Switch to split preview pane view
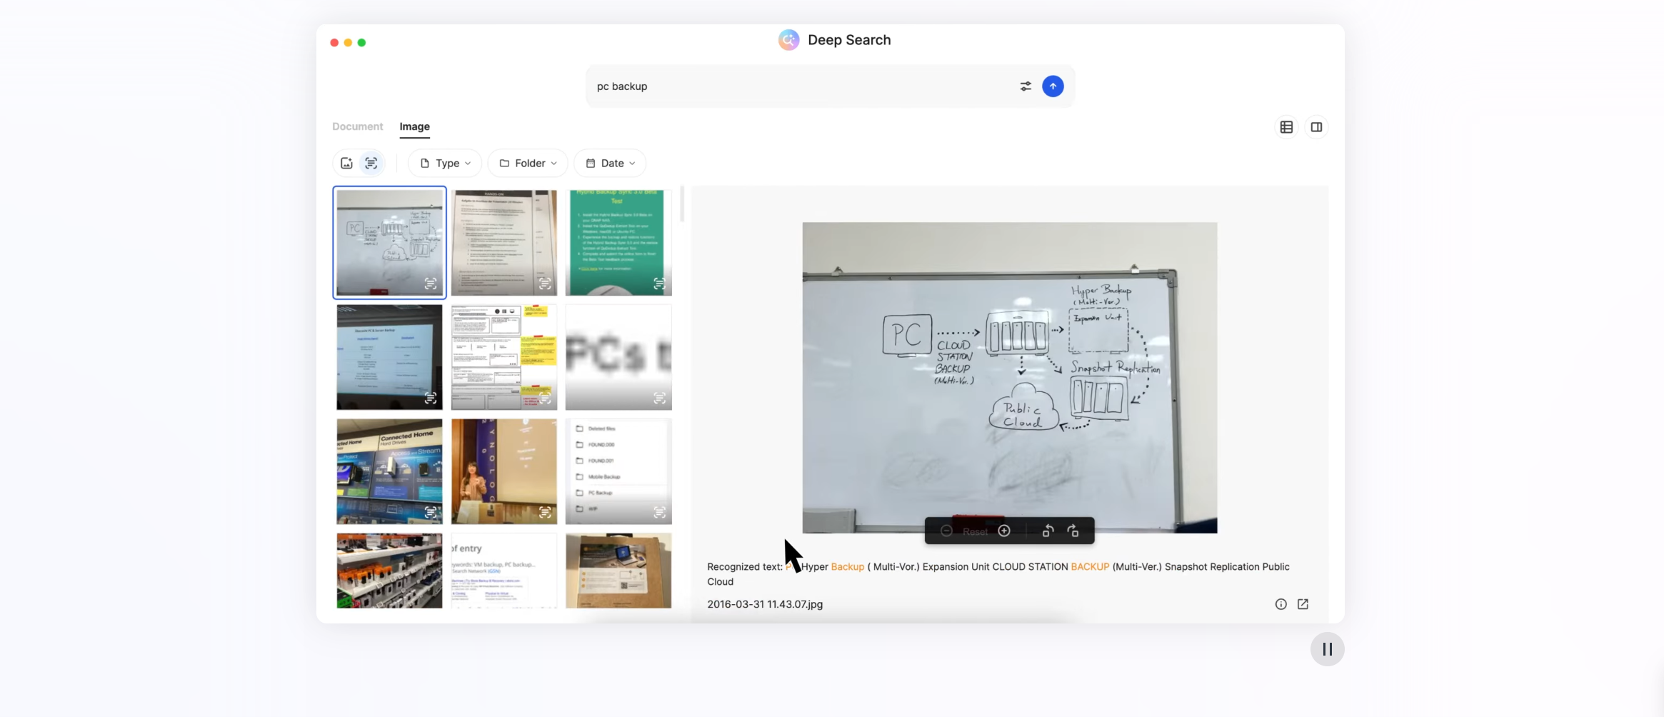 1316,127
